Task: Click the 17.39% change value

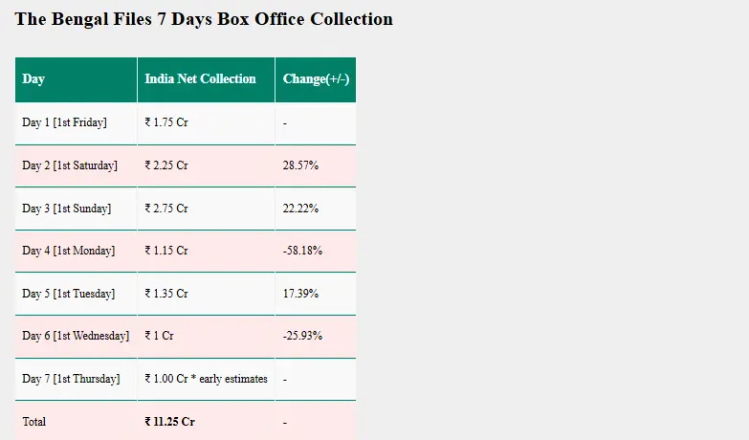Action: click(300, 294)
